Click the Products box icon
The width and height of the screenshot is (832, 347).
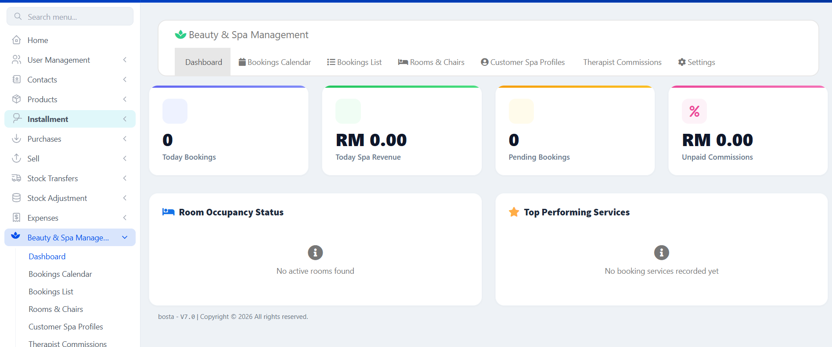click(x=17, y=99)
